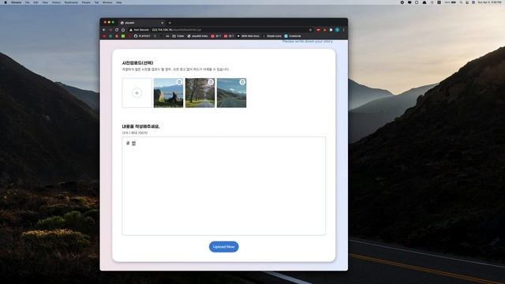Open the rock formation lake thumbnail

click(168, 93)
